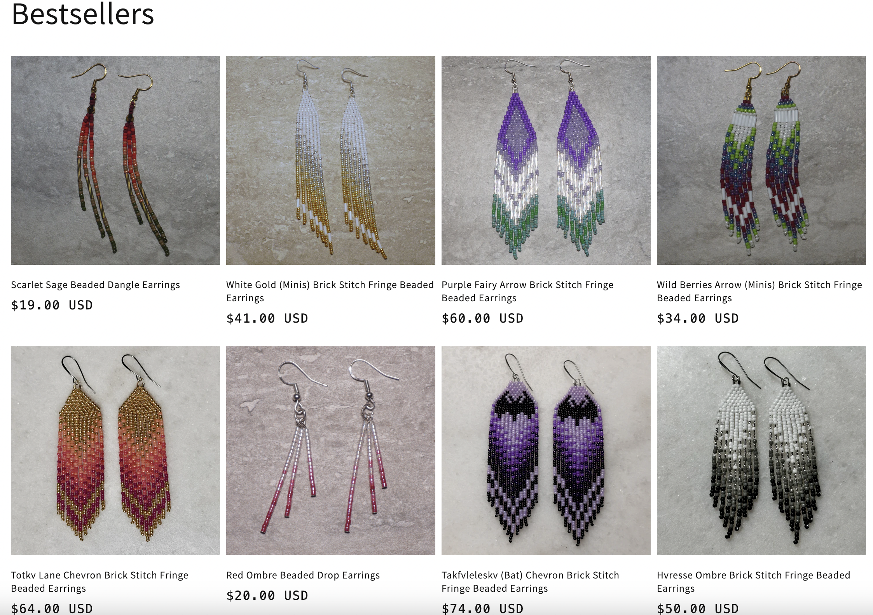This screenshot has width=873, height=615.
Task: Open the Hvresse Ombre black-white earrings photo
Action: click(x=761, y=451)
